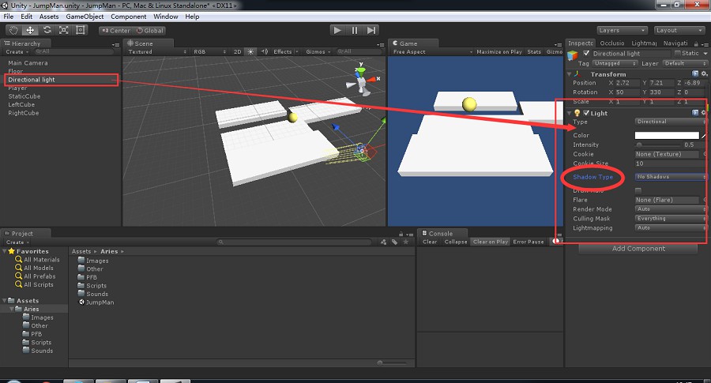
Task: Click the light Color swatch
Action: 667,136
